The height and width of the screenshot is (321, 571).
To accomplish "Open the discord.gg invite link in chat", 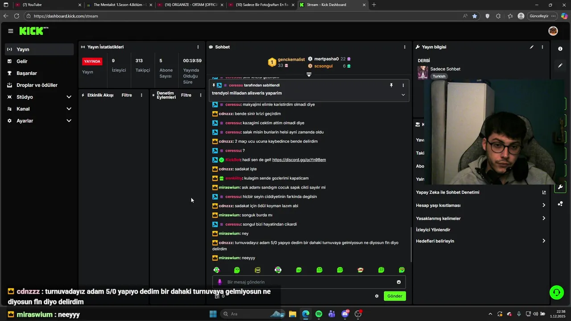I will (299, 160).
